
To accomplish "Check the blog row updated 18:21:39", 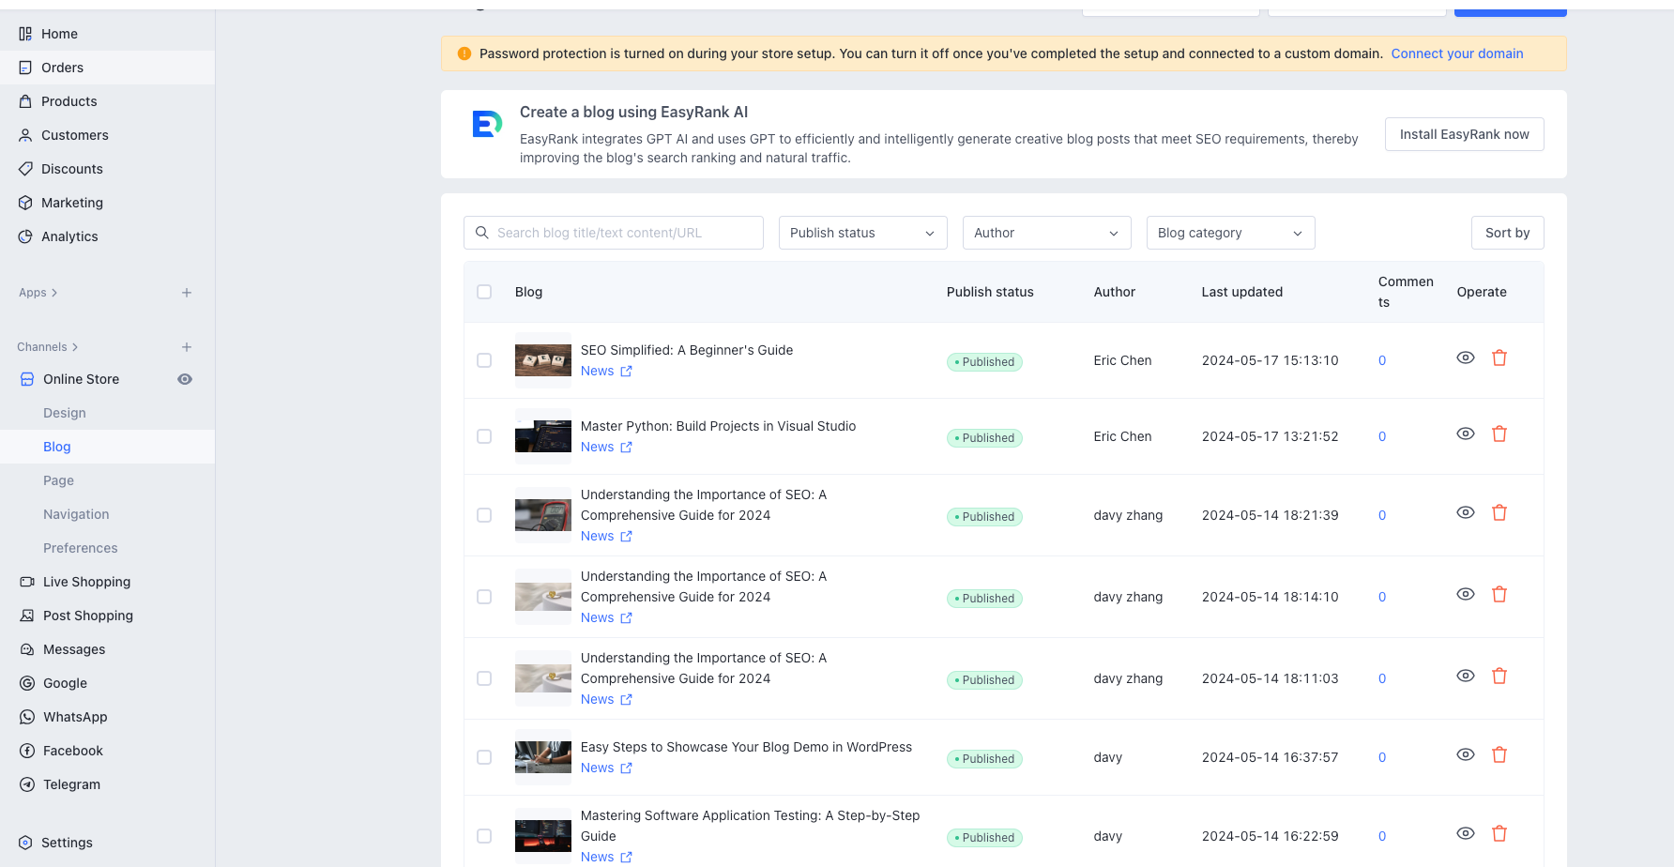I will (484, 515).
